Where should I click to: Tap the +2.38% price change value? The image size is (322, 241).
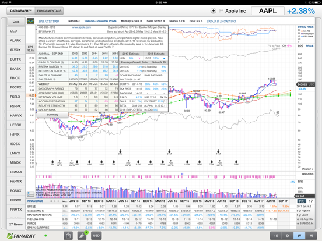point(300,11)
